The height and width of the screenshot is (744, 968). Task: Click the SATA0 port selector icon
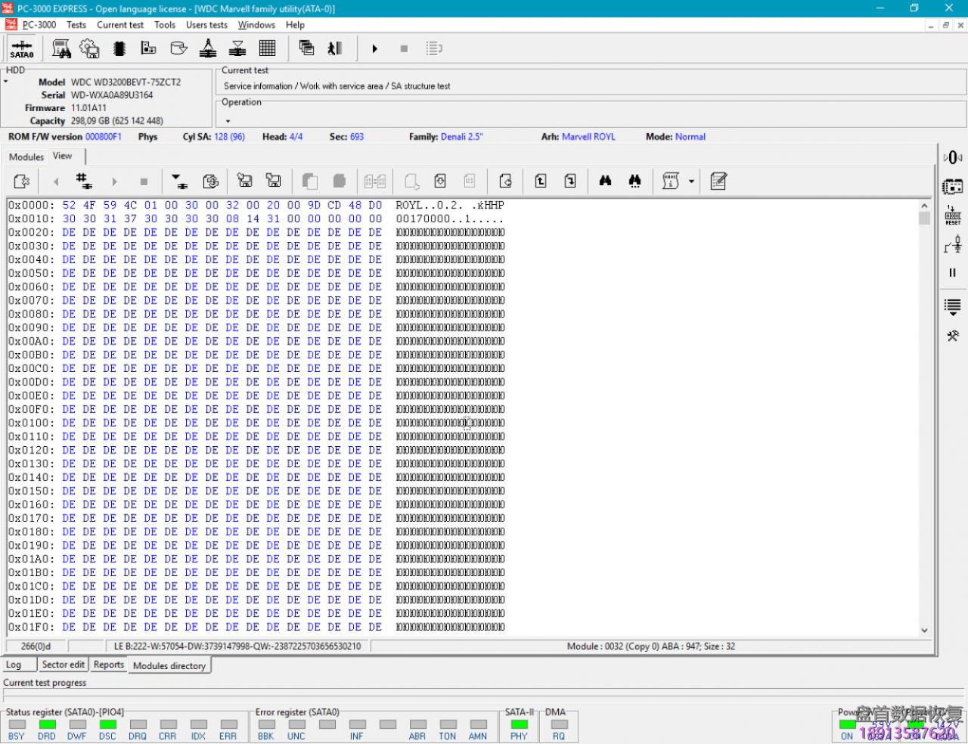[x=21, y=49]
